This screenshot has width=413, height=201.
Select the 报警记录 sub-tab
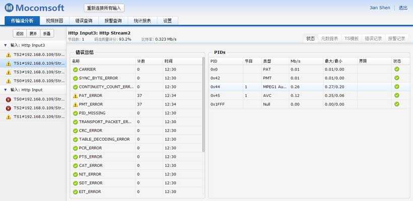396,38
